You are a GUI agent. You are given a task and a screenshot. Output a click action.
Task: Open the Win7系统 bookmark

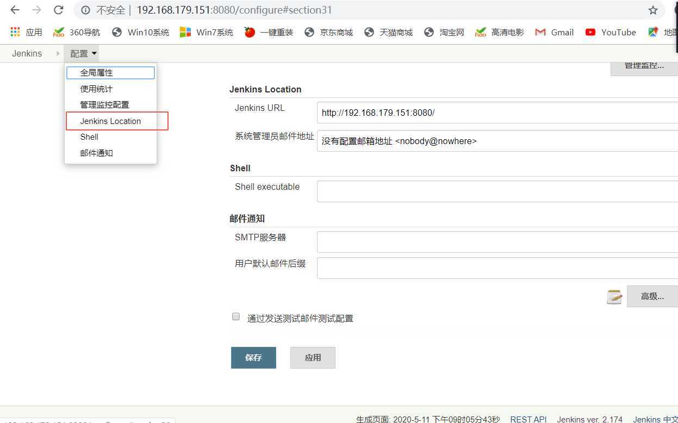tap(207, 32)
